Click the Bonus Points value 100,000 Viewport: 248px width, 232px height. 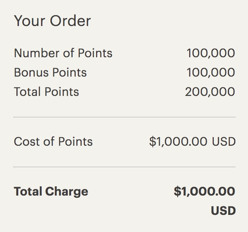pyautogui.click(x=211, y=72)
